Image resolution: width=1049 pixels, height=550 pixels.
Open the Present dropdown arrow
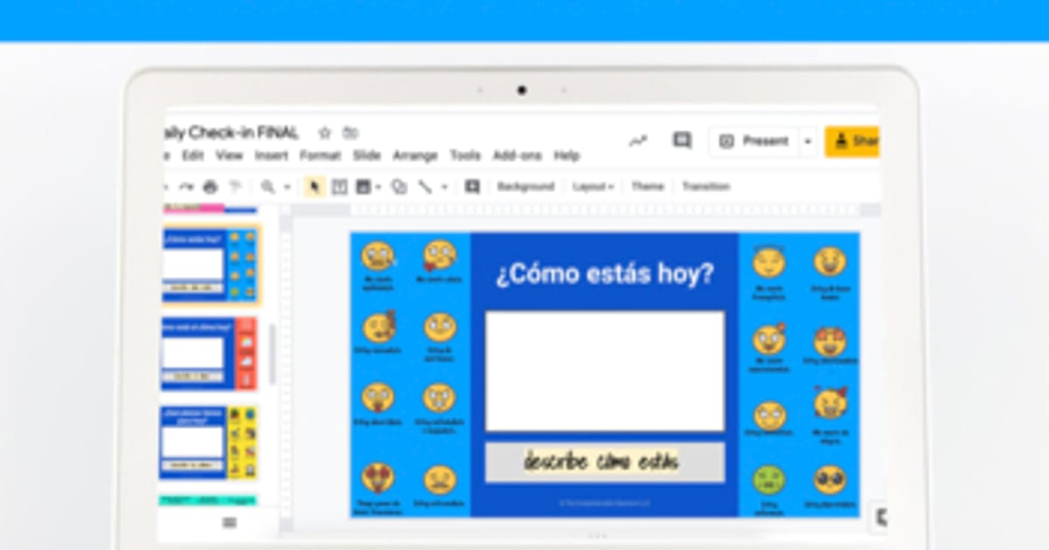[806, 141]
